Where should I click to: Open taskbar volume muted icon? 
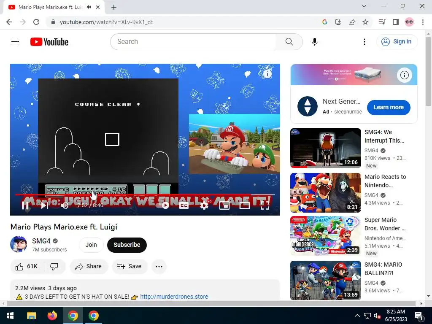(377, 316)
